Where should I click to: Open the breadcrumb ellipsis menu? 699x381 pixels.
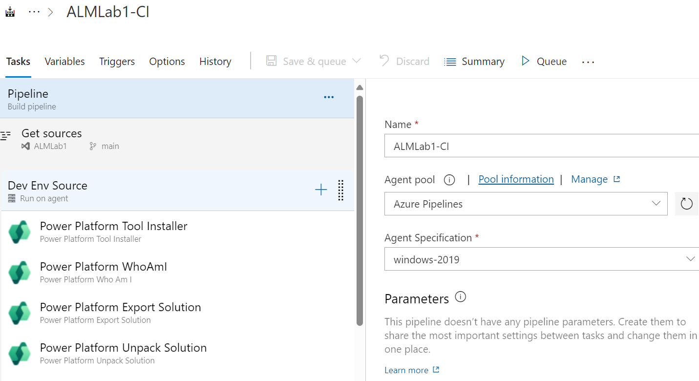click(33, 11)
